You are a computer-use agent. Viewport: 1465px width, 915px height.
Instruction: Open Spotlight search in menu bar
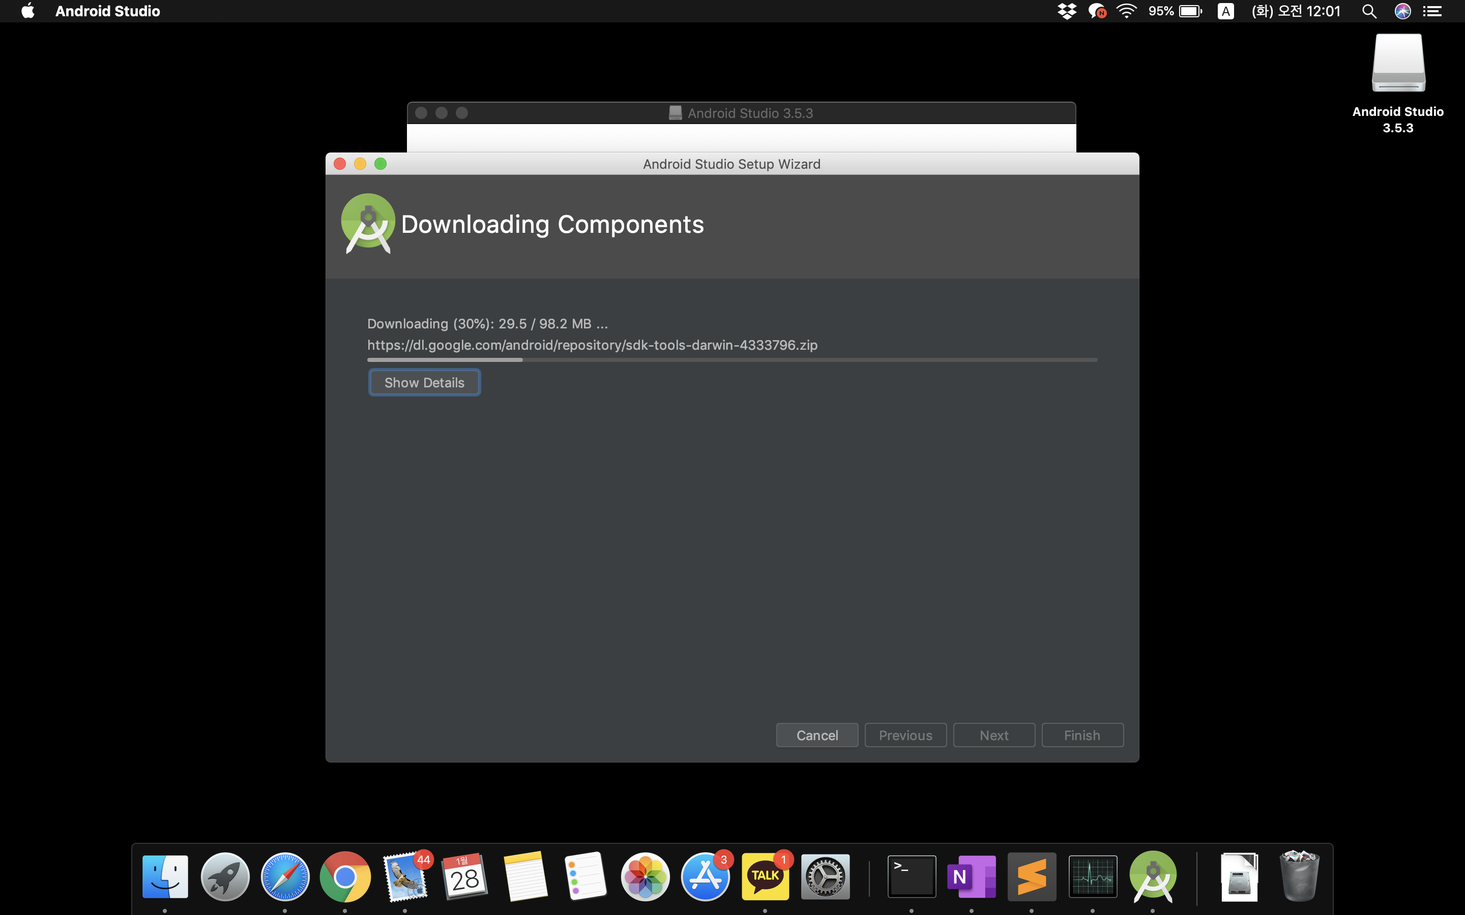pyautogui.click(x=1369, y=11)
